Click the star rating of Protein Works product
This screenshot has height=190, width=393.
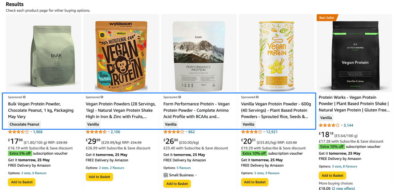pyautogui.click(x=328, y=125)
